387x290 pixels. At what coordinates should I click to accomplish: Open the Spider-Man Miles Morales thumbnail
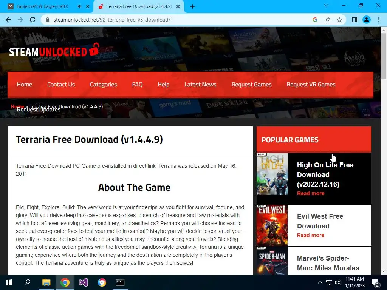272,261
